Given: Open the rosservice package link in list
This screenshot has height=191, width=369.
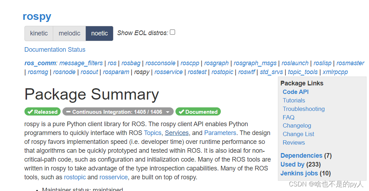Looking at the screenshot, I should tap(168, 72).
